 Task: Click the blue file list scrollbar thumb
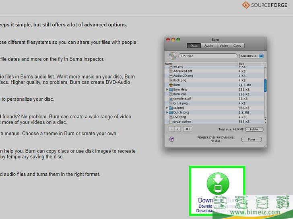click(x=265, y=85)
